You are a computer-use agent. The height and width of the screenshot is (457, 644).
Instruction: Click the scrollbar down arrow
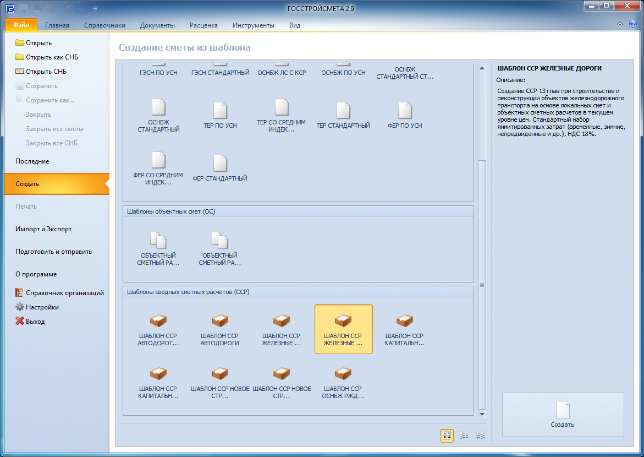pos(482,414)
